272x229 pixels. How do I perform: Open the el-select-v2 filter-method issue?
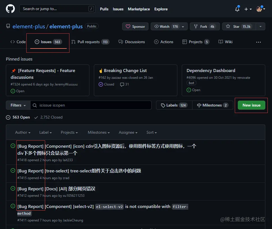[103, 210]
